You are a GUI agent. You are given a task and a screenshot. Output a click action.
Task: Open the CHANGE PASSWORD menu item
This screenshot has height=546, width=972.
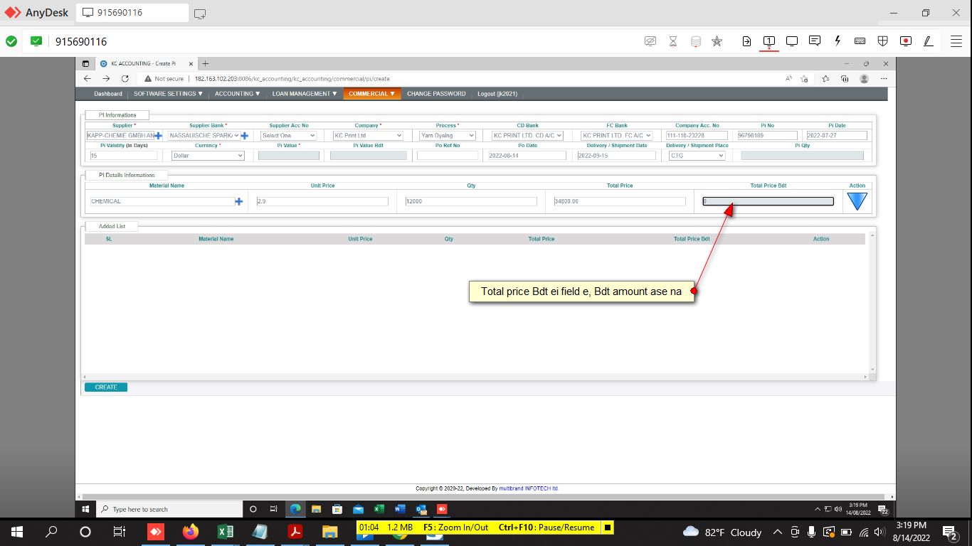(436, 94)
